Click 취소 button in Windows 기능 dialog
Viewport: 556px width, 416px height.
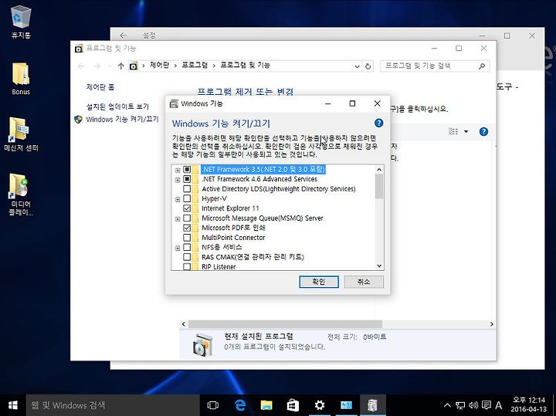(364, 282)
